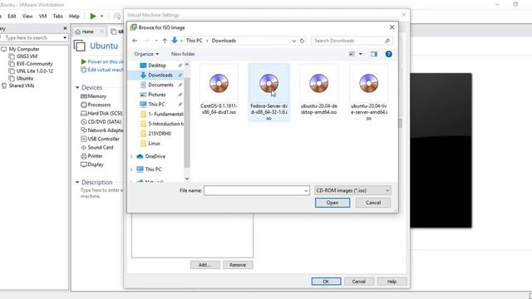The height and width of the screenshot is (299, 532).
Task: Select Desktop in the navigation pane
Action: click(x=157, y=66)
